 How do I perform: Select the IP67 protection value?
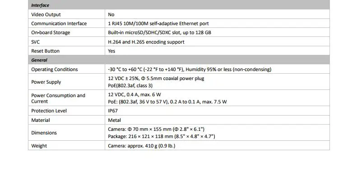tap(113, 111)
